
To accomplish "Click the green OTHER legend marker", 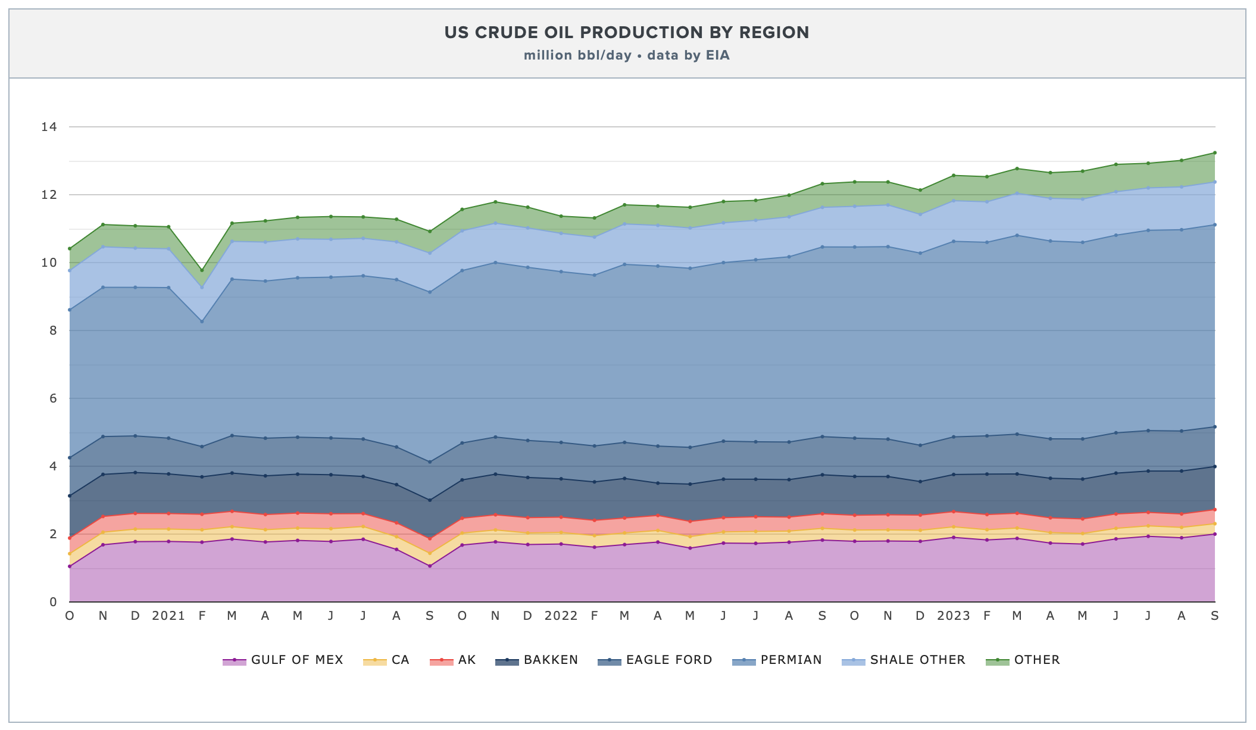I will point(998,660).
